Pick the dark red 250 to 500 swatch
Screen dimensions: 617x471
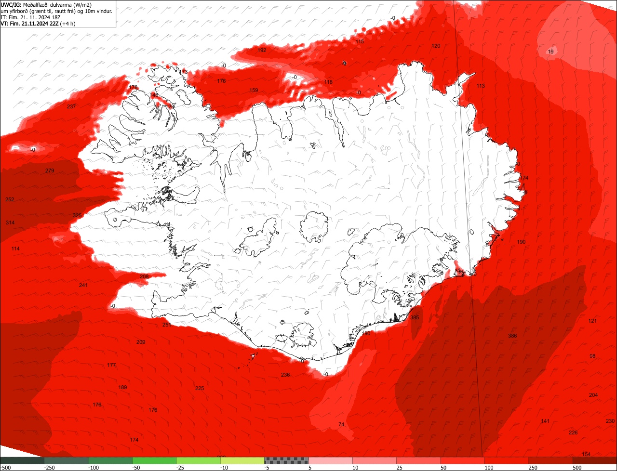click(x=550, y=460)
